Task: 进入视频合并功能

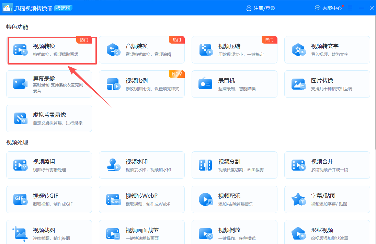Action: click(x=327, y=165)
